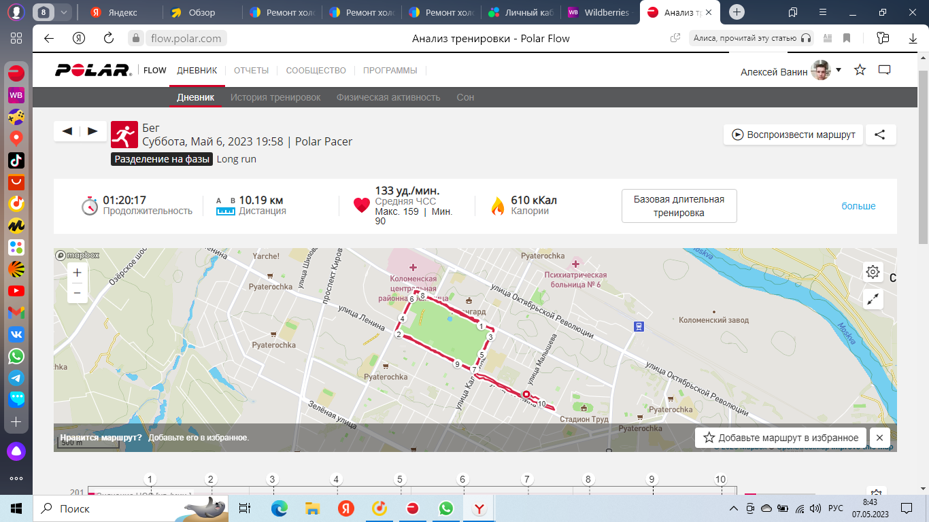Viewport: 929px width, 522px height.
Task: Bookmark this page with the bookmark icon
Action: (847, 38)
